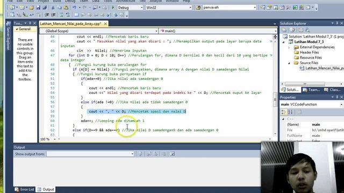Image resolution: width=344 pixels, height=193 pixels.
Task: Toggle word wrap in Output panel
Action: click(x=173, y=154)
